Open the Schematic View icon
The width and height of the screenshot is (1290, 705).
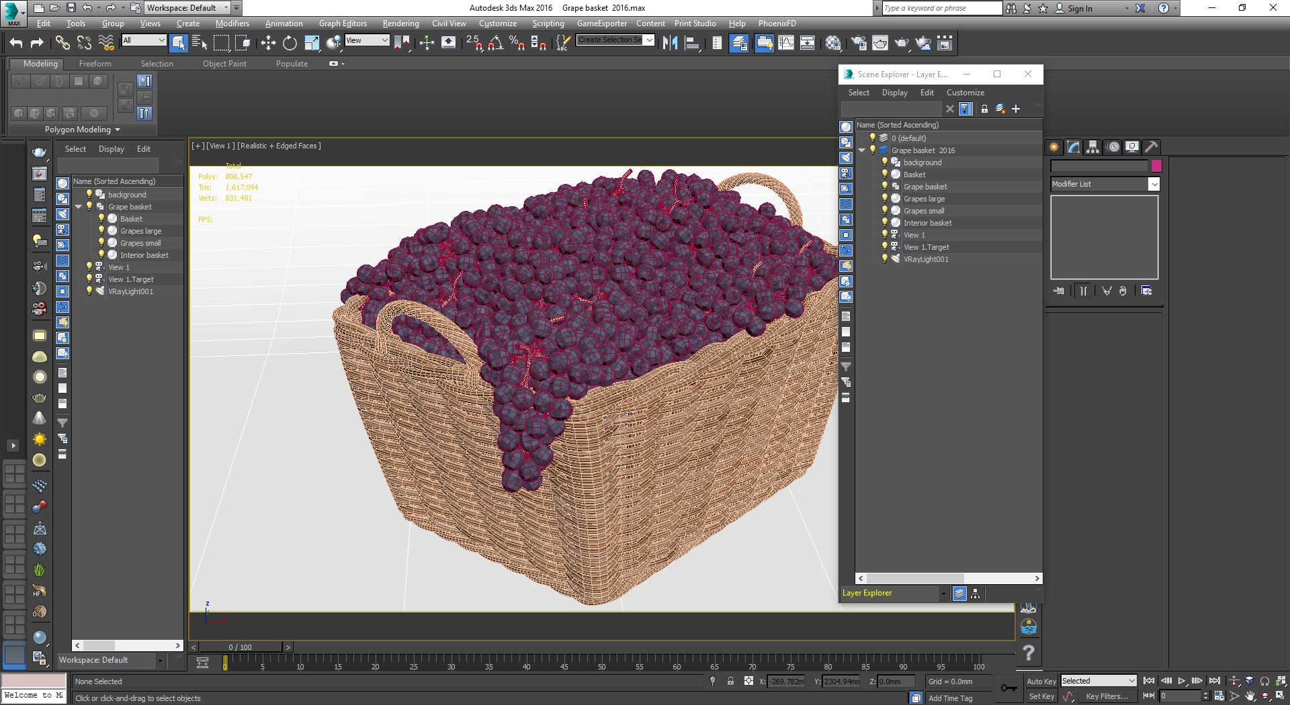pos(808,43)
